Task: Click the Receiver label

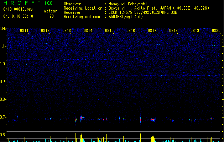Action: coord(72,12)
